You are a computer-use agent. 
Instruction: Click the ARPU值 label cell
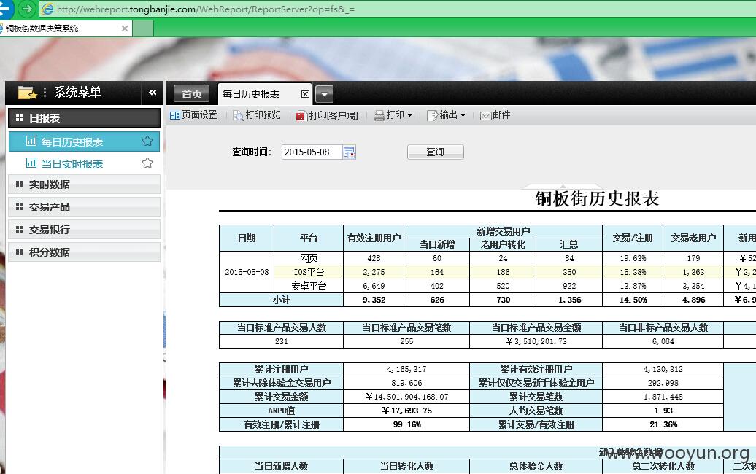[x=281, y=411]
